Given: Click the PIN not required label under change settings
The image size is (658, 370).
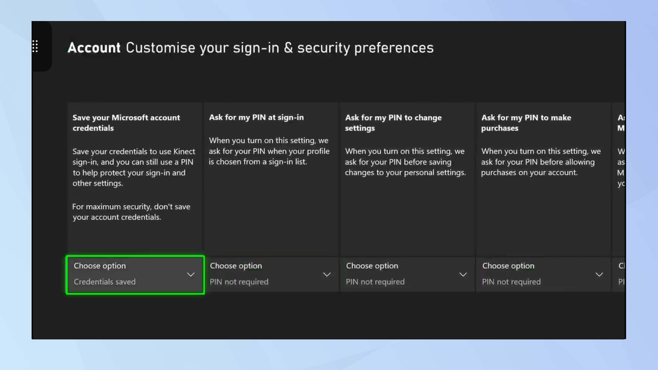Looking at the screenshot, I should (375, 282).
